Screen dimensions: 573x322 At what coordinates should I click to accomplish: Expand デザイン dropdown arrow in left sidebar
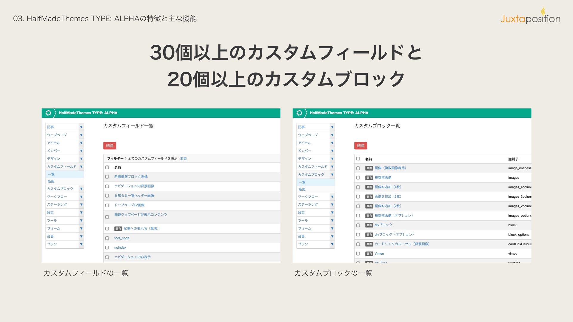(x=81, y=159)
